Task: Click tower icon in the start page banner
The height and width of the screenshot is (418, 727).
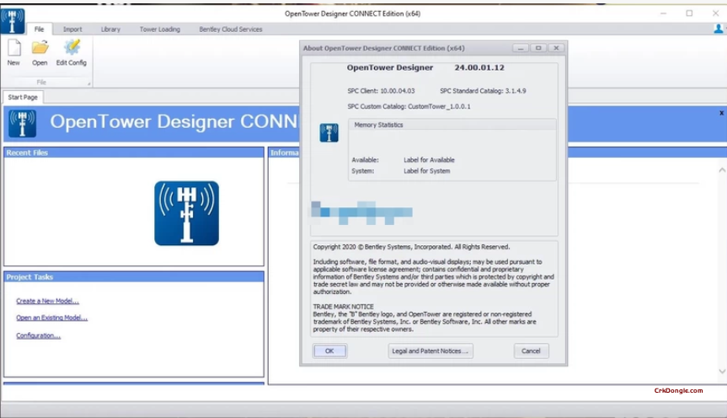Action: tap(22, 123)
